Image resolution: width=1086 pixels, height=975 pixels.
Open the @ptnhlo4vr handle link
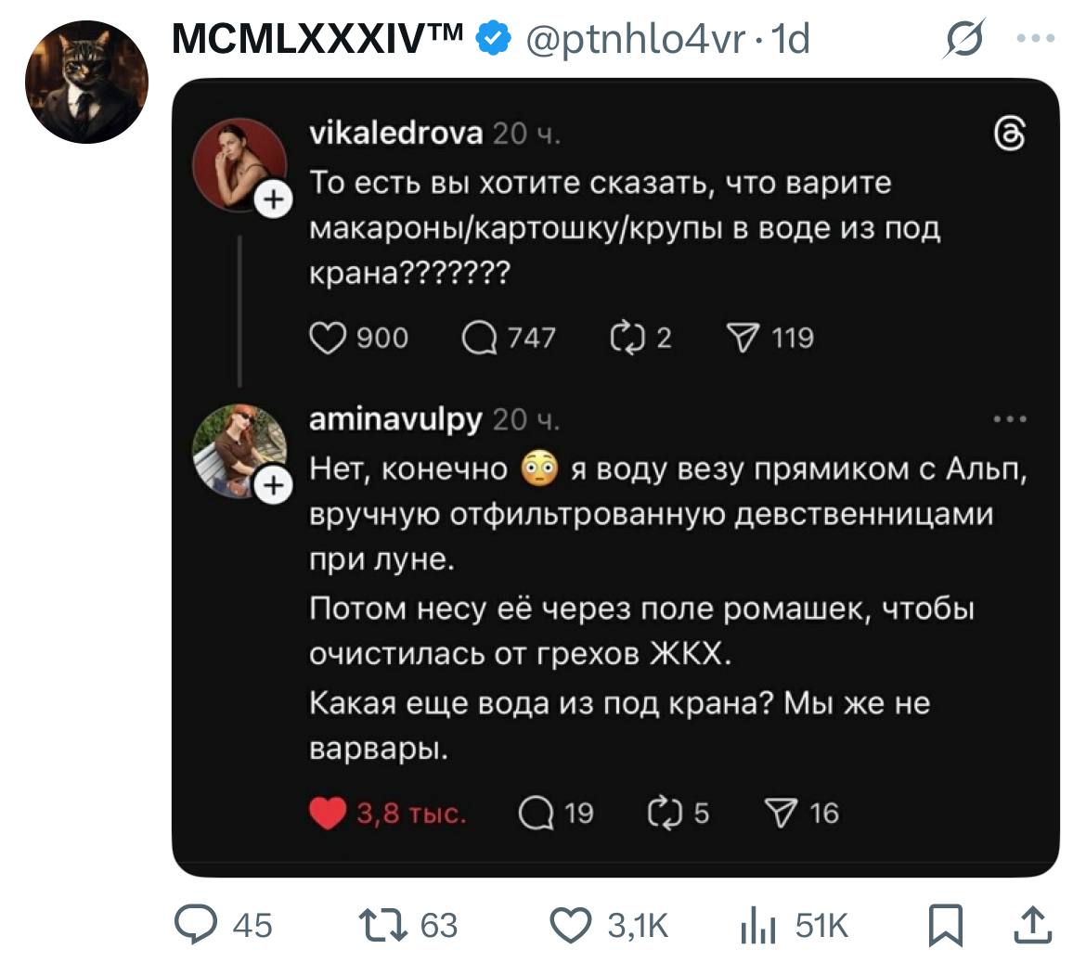(635, 39)
